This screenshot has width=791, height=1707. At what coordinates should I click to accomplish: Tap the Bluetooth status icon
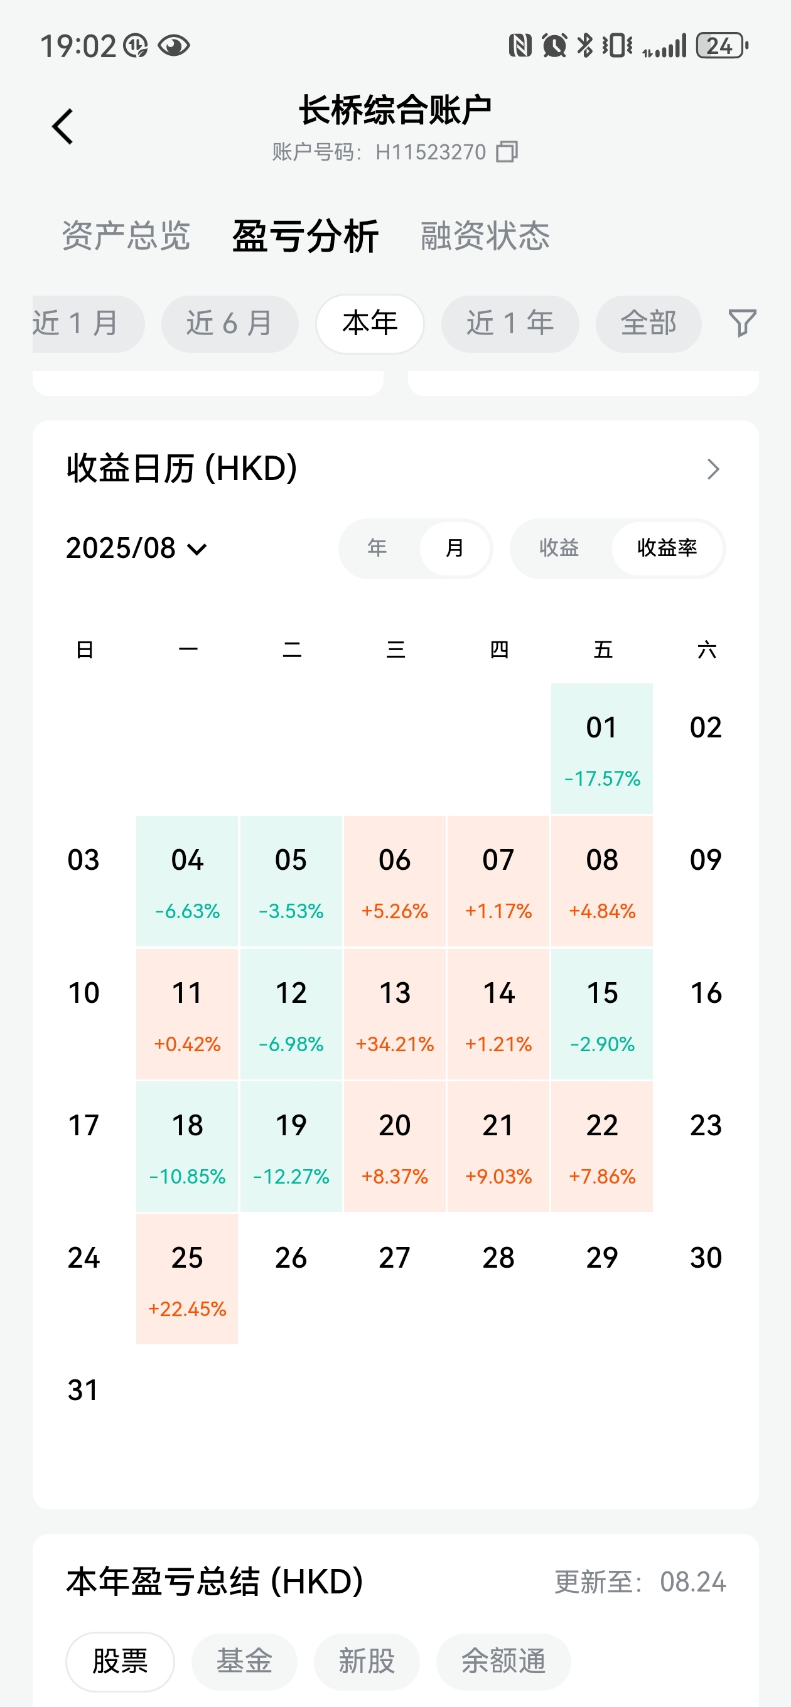(x=584, y=46)
